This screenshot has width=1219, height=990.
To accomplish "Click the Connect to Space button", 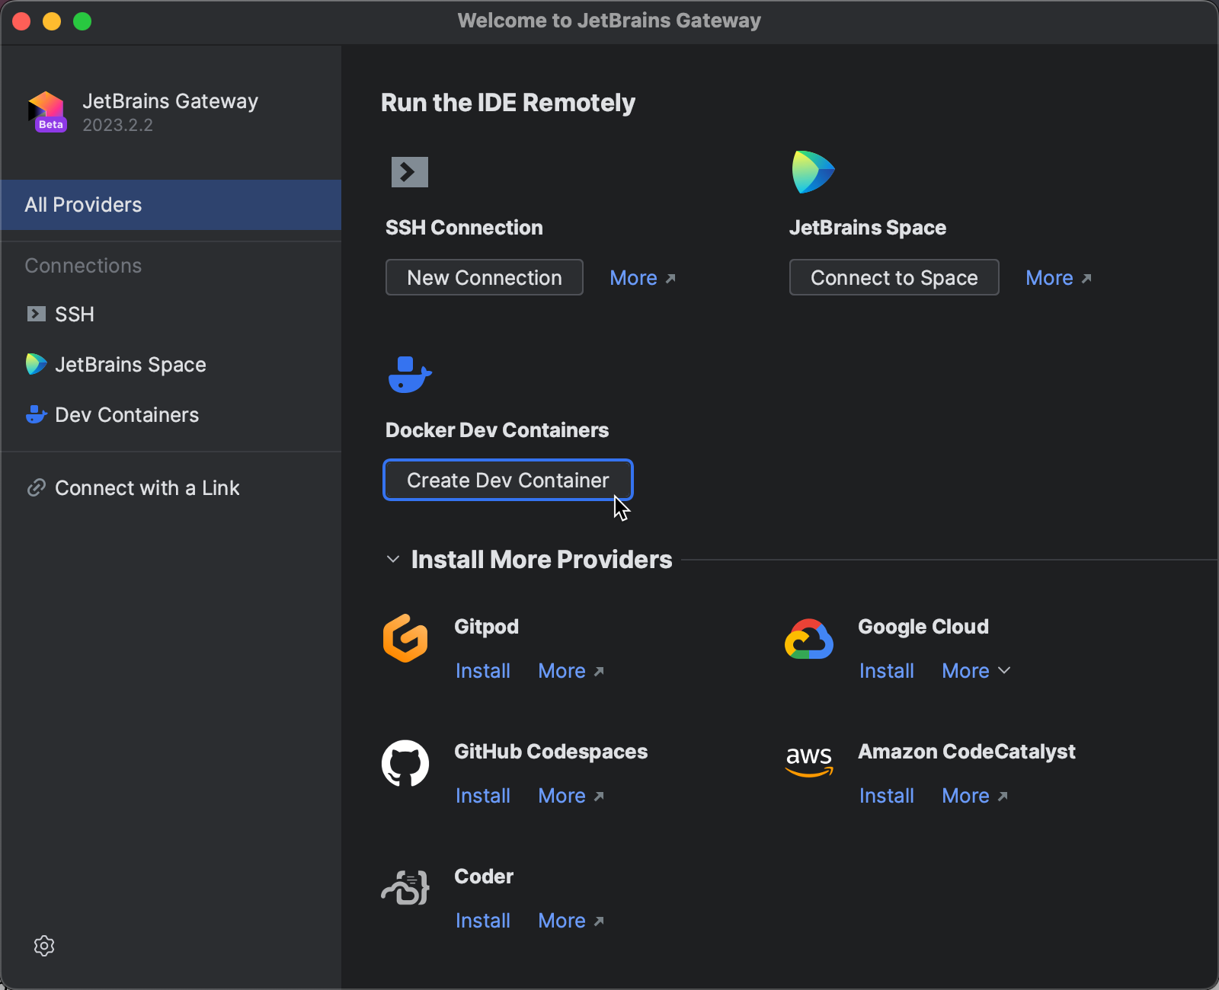I will pos(894,278).
